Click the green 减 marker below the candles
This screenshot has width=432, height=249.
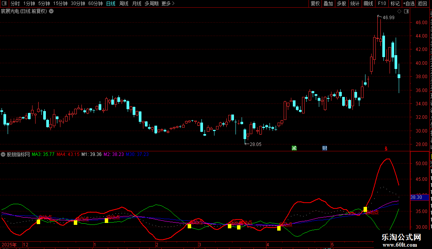point(294,148)
